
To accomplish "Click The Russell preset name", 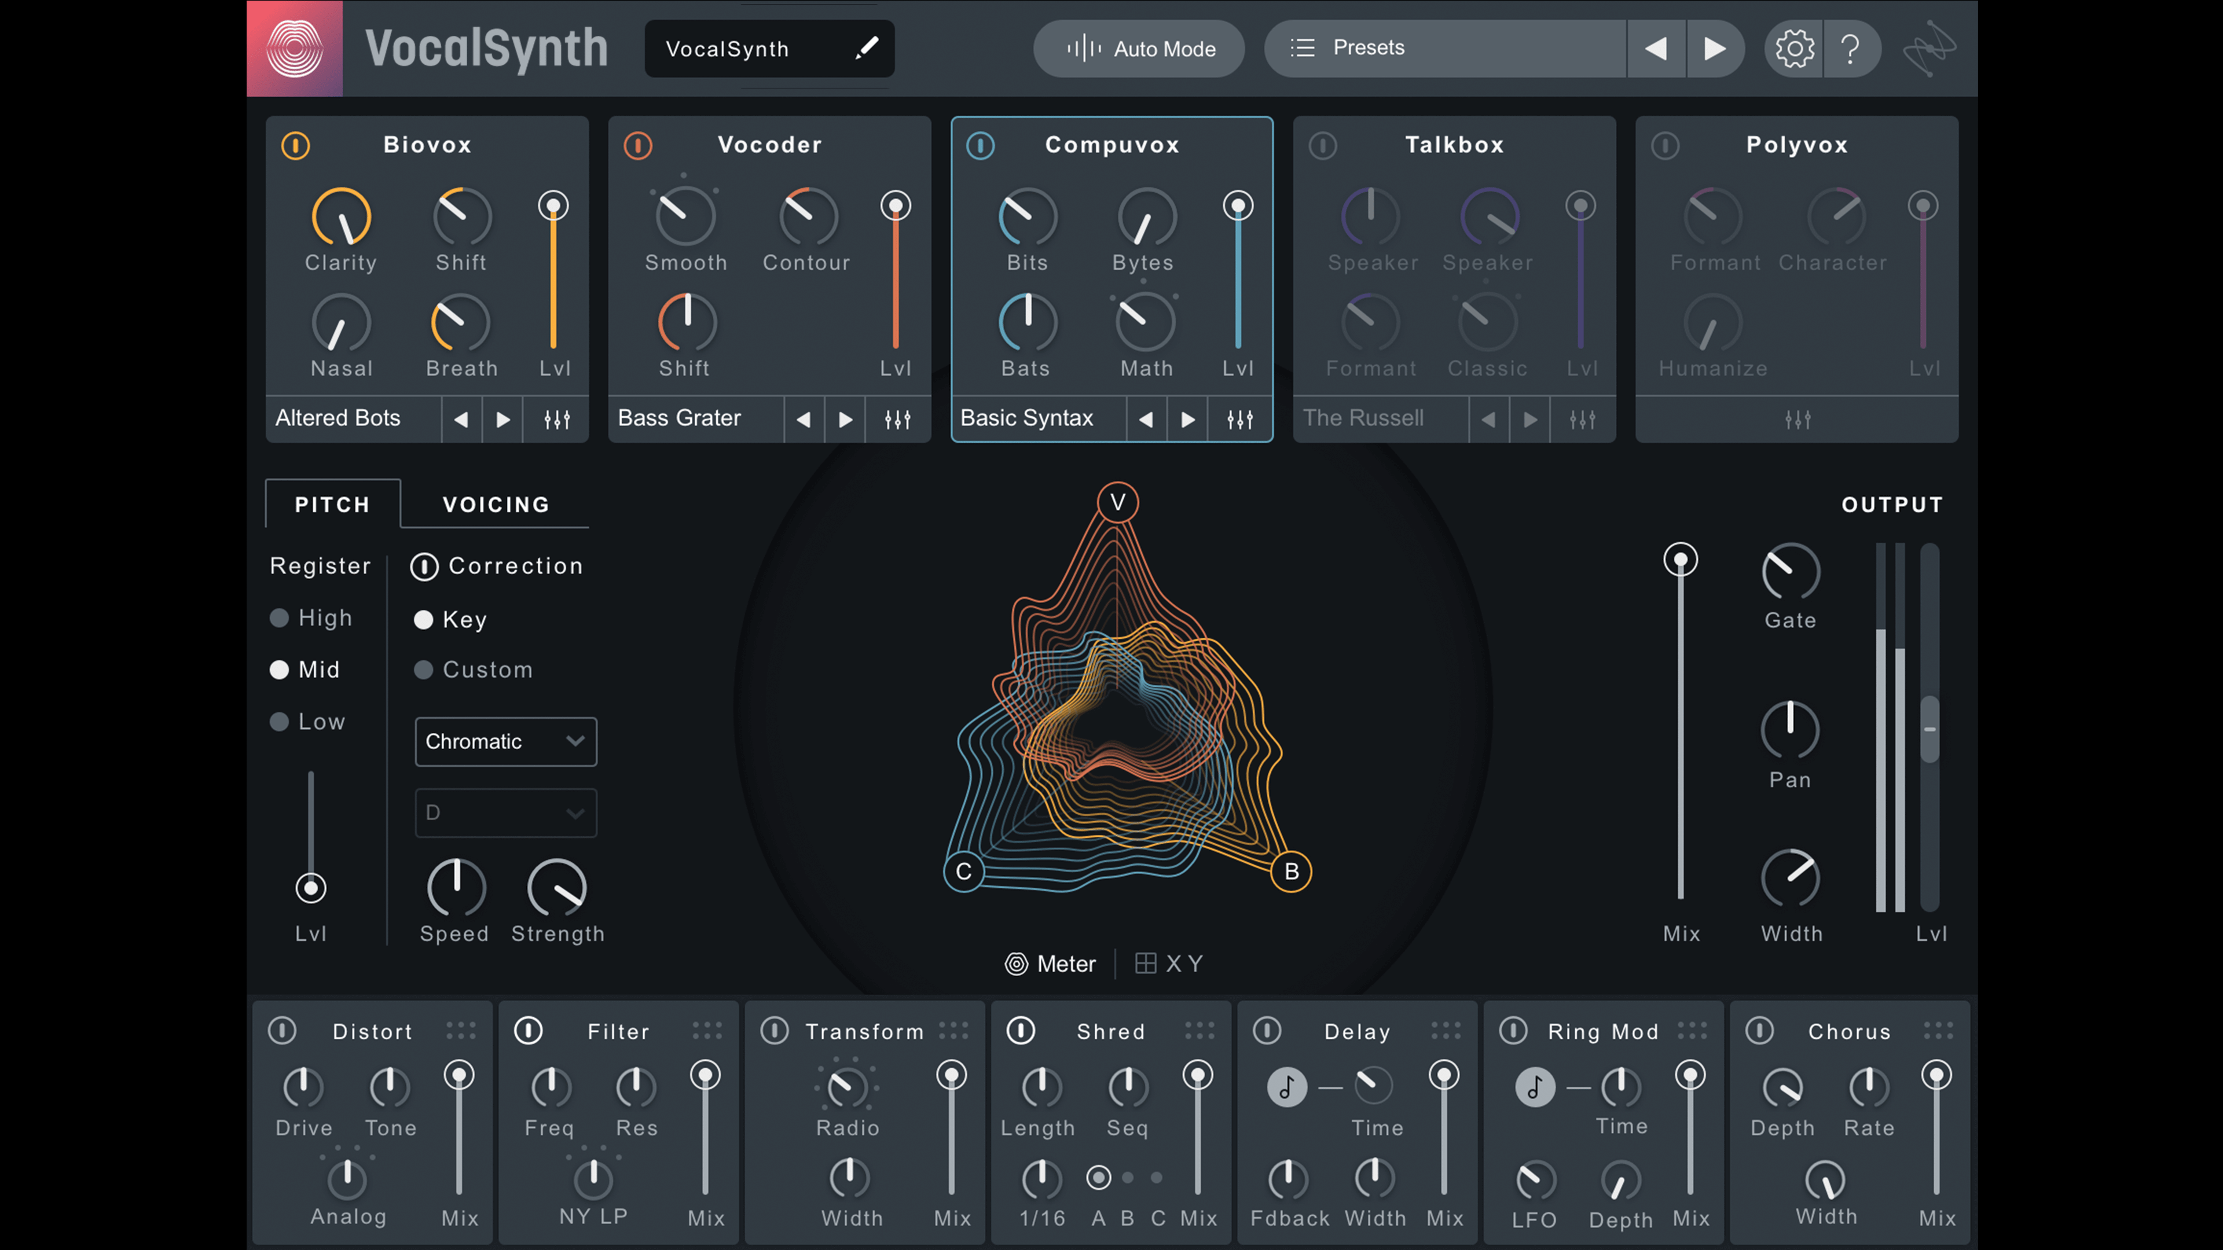I will tap(1363, 417).
